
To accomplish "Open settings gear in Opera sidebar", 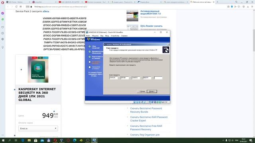I will point(3,39).
